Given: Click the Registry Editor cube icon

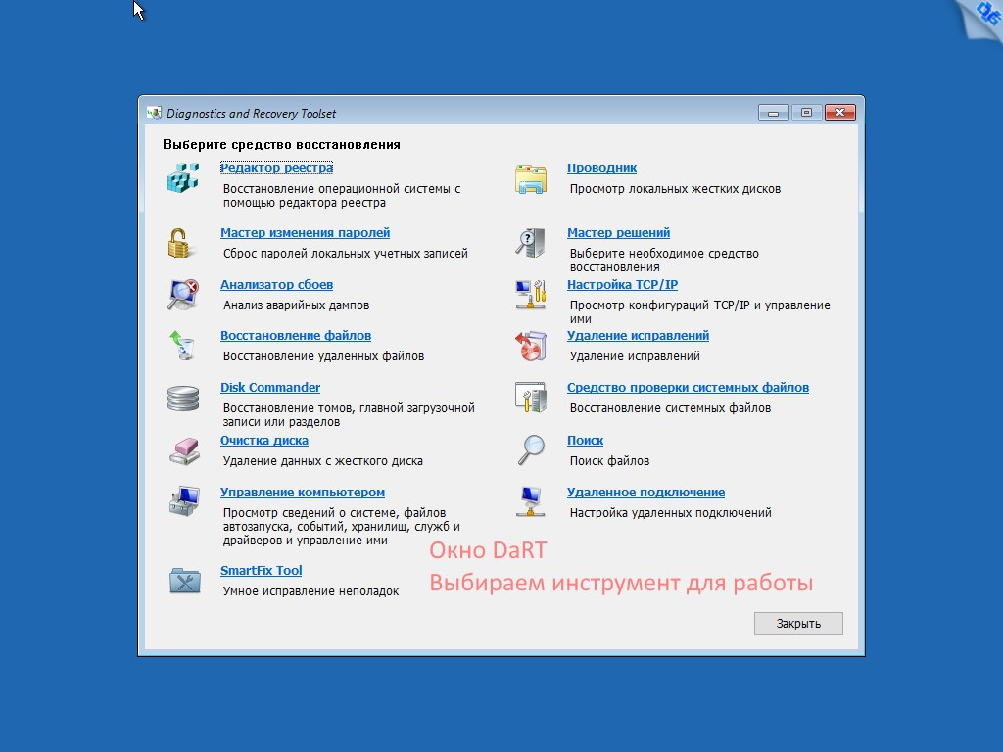Looking at the screenshot, I should tap(182, 177).
